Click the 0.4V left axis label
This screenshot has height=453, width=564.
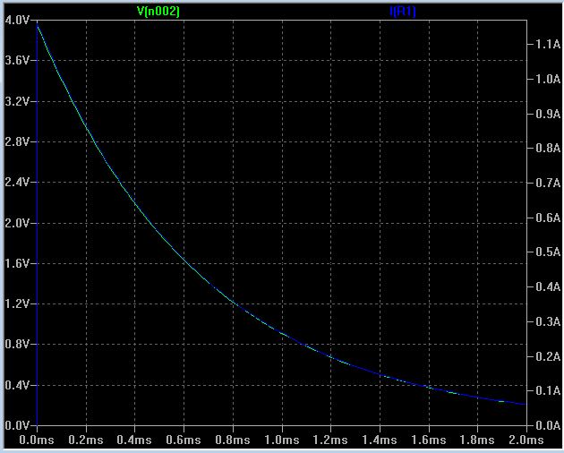[17, 385]
